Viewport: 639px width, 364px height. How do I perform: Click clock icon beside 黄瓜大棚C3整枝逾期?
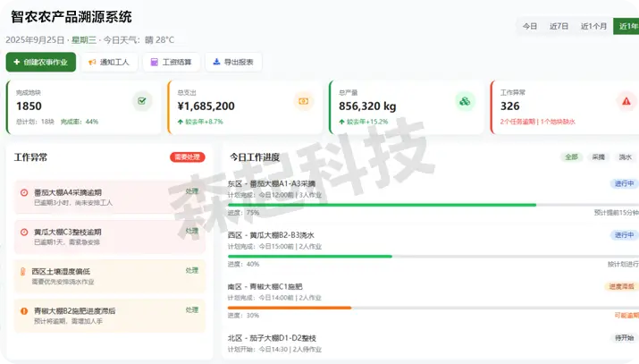(24, 232)
